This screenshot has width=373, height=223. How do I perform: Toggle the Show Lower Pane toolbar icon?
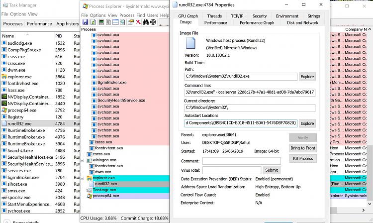(x=115, y=22)
